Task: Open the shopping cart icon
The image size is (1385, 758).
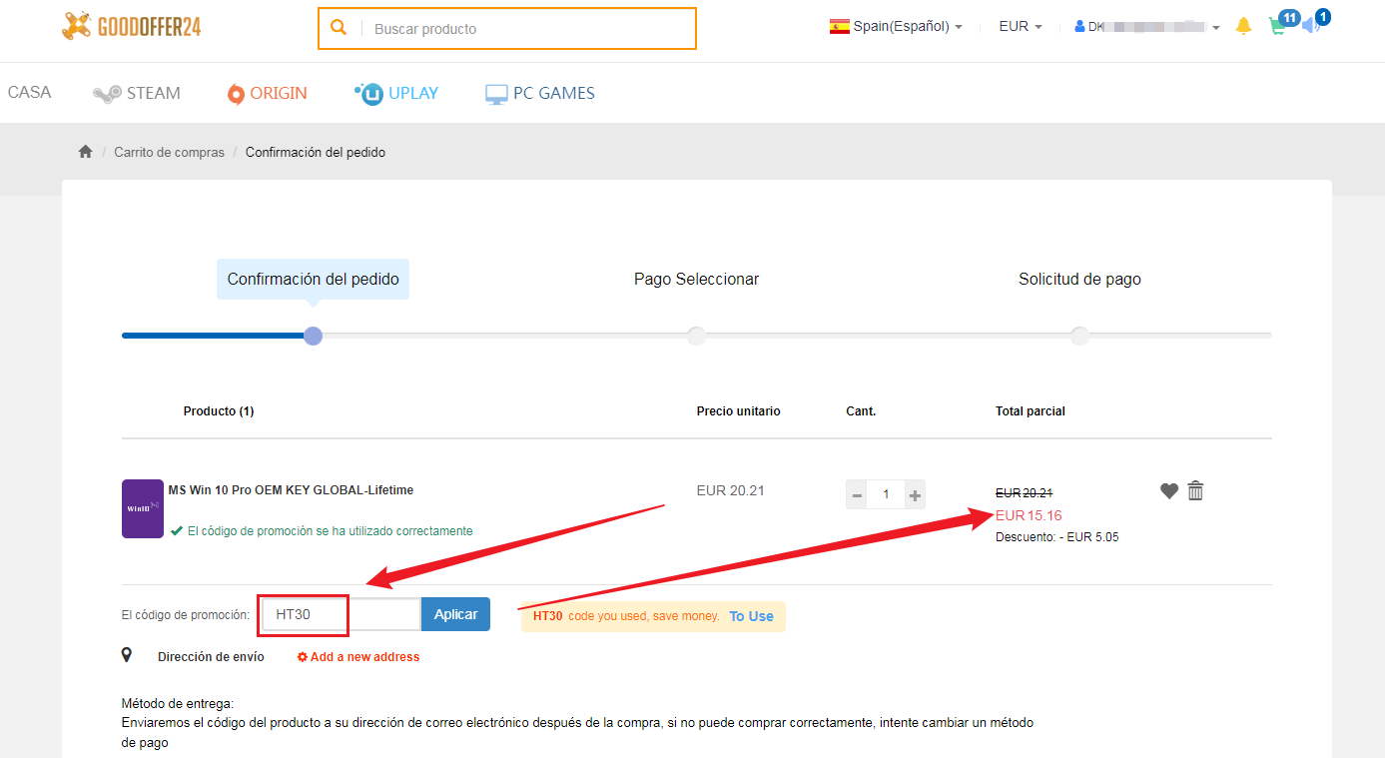Action: 1277,26
